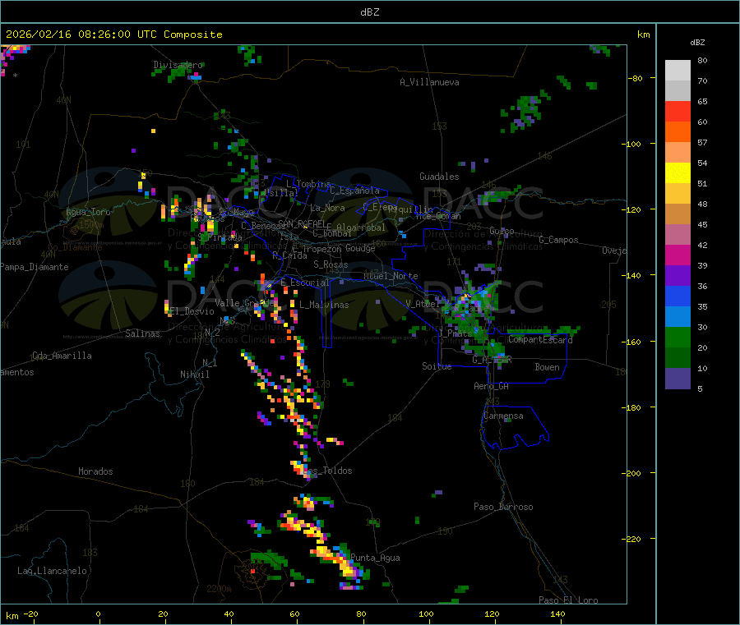
Task: Click the El_Desvio map label
Action: (x=192, y=311)
